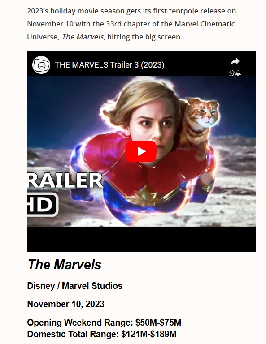The image size is (266, 344).
Task: Click the Disney / Marvel Studios text
Action: [x=74, y=286]
